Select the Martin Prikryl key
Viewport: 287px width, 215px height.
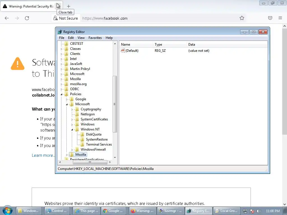pyautogui.click(x=80, y=69)
